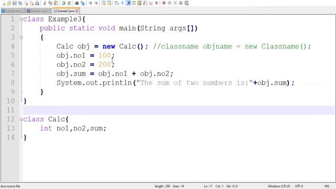Image resolution: width=336 pixels, height=189 pixels.
Task: Start macro recording with the red Record icon
Action: click(x=164, y=3)
